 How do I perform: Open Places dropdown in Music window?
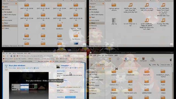[93, 4]
